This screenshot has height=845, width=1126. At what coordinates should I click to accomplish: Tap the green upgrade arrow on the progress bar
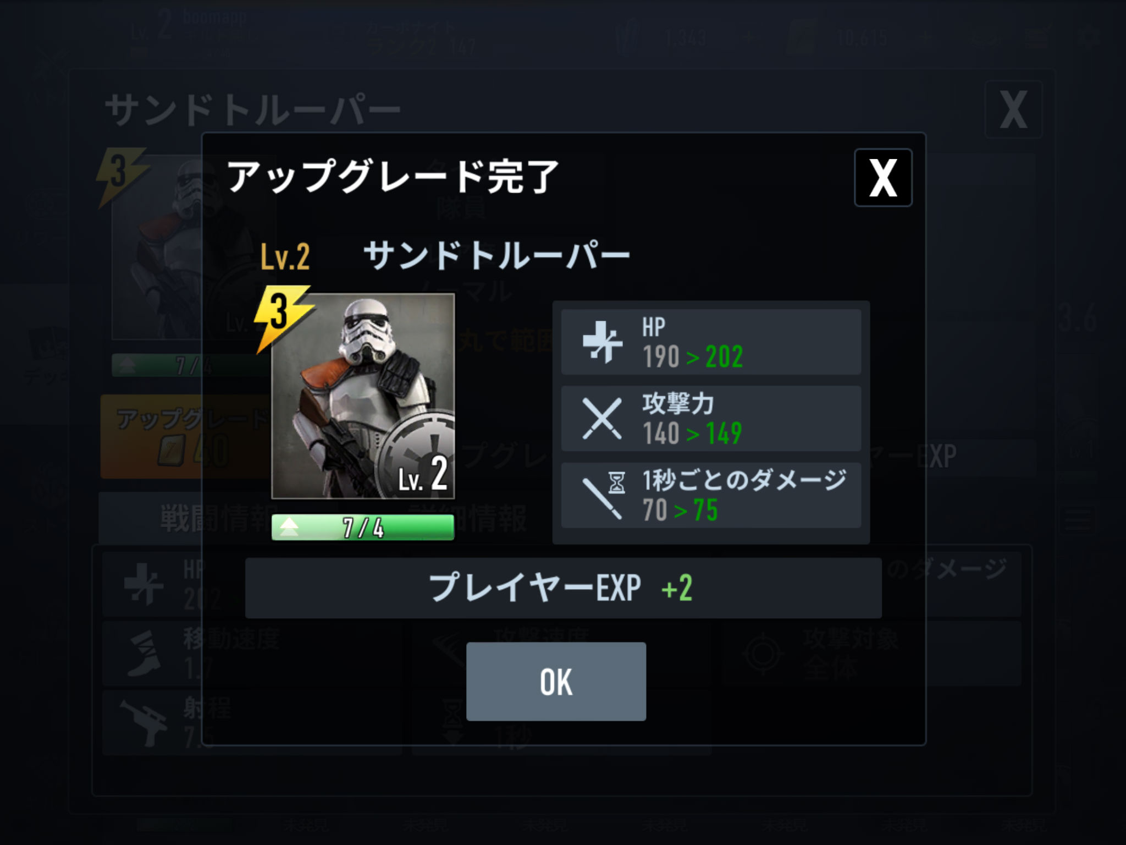(289, 528)
